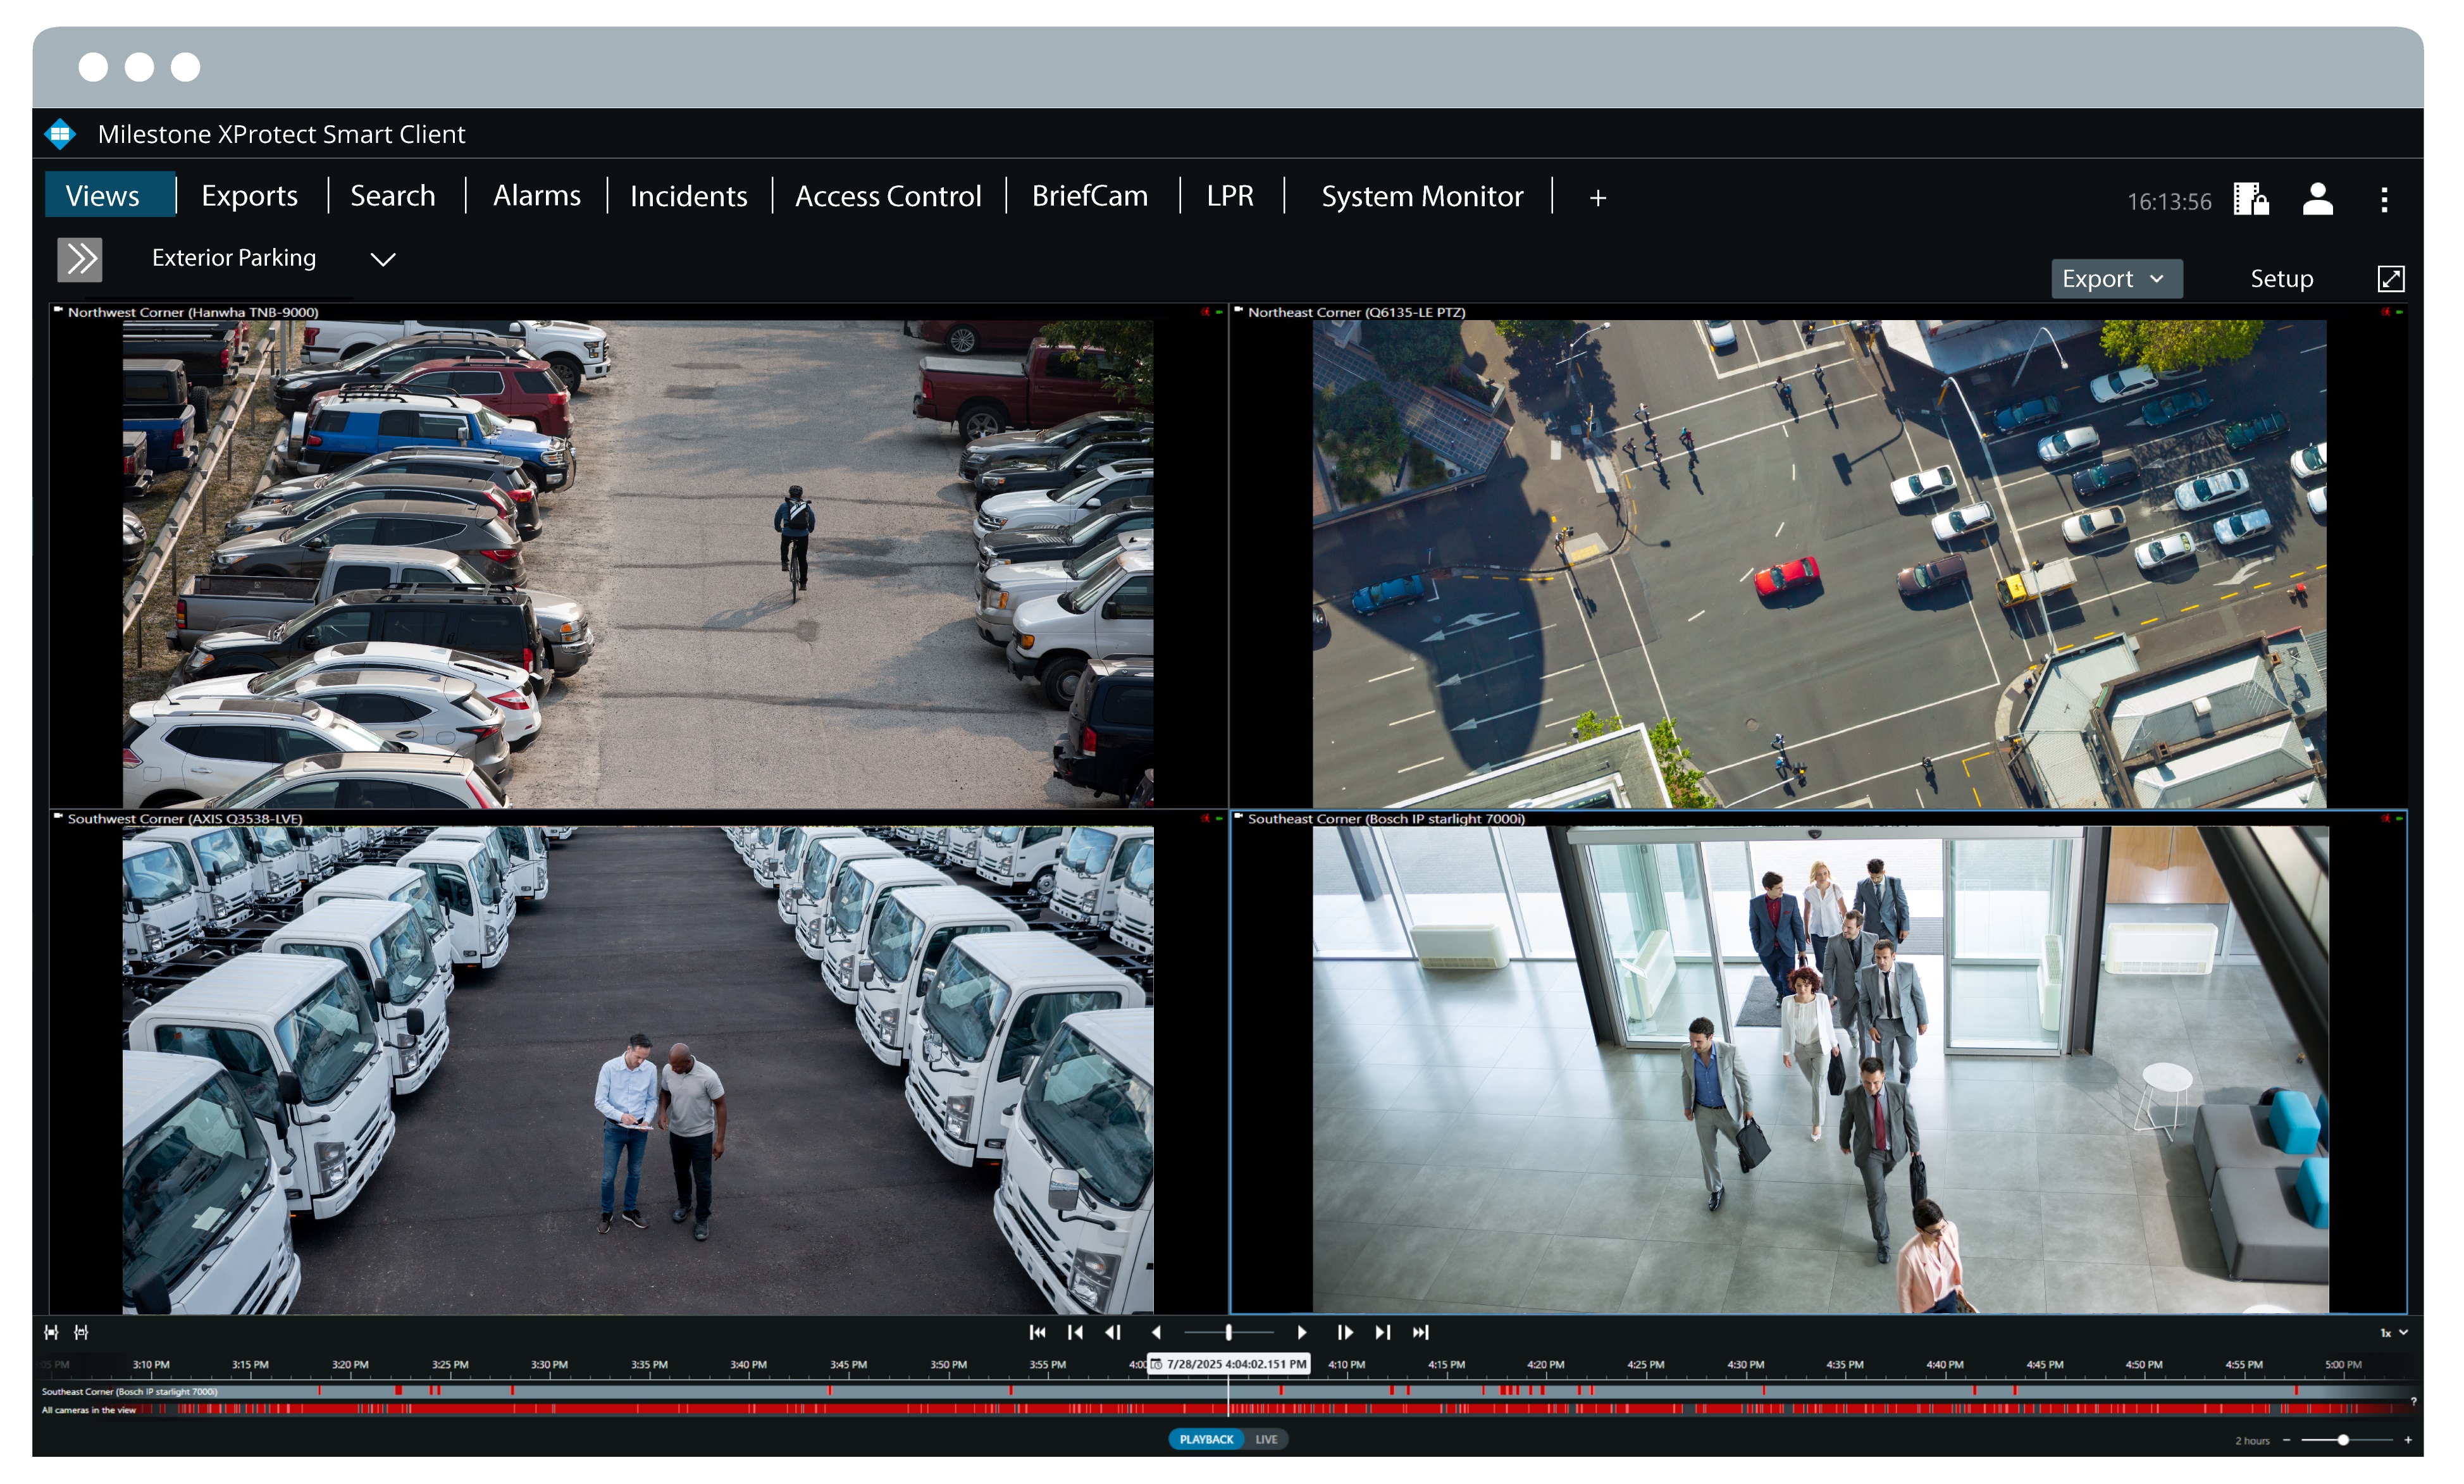Click the timeline at 4:50 PM
Viewport: 2464px width, 1484px height.
(2144, 1365)
